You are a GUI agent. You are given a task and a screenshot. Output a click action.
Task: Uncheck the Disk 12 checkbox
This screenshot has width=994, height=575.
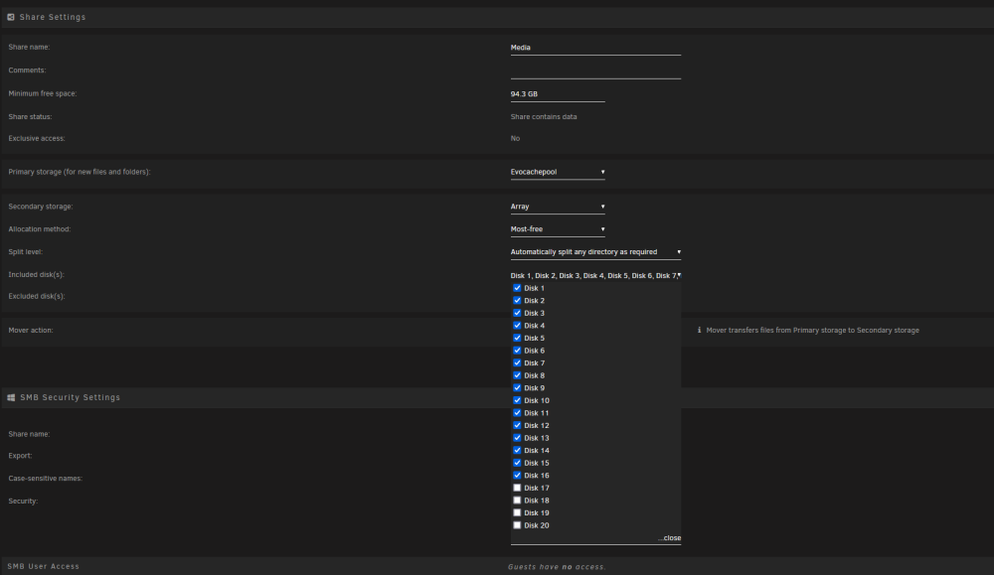[517, 425]
